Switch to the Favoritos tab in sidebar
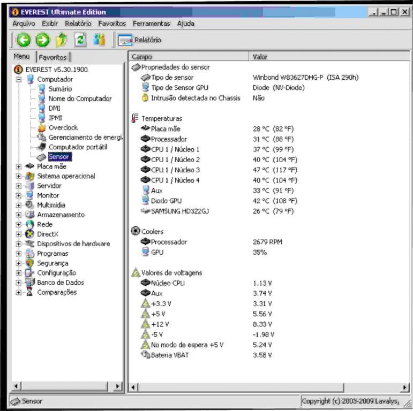The height and width of the screenshot is (411, 413). coord(52,57)
